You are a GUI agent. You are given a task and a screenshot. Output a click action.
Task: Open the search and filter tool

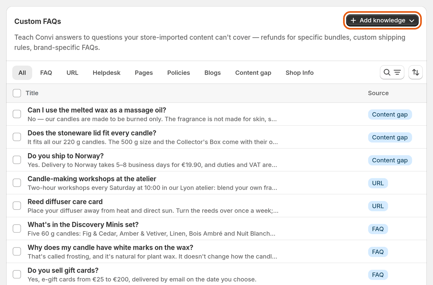click(x=392, y=72)
